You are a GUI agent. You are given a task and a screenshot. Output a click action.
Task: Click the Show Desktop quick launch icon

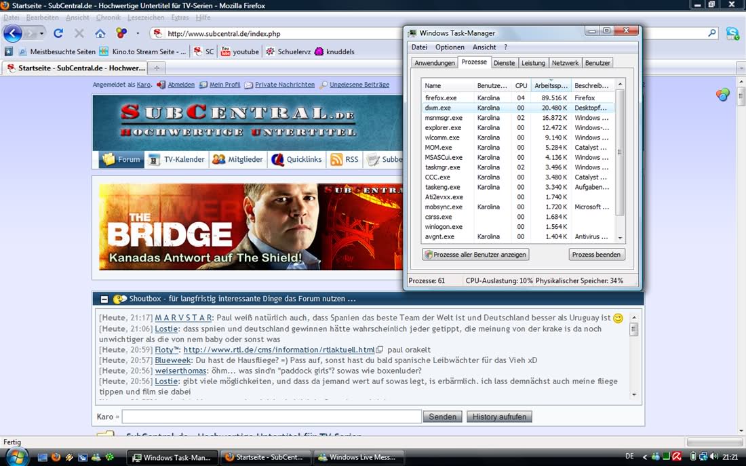(x=42, y=457)
